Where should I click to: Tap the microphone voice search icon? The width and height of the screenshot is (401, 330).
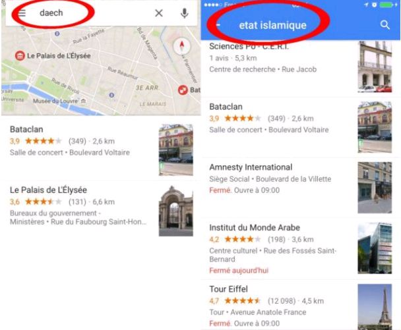pyautogui.click(x=184, y=13)
